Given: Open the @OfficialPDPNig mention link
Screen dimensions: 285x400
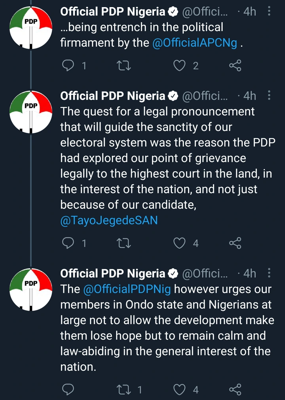Looking at the screenshot, I should point(127,289).
